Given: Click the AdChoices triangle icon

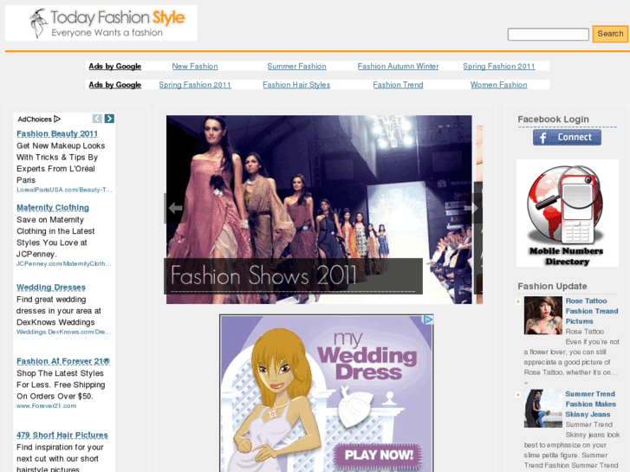Looking at the screenshot, I should (57, 119).
